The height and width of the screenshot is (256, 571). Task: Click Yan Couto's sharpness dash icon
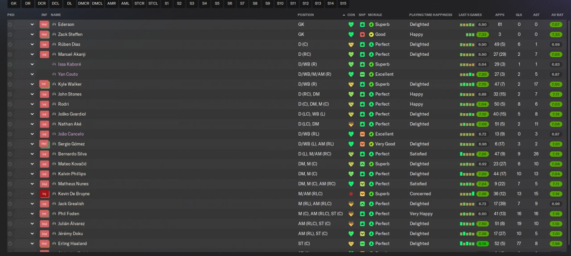(362, 74)
